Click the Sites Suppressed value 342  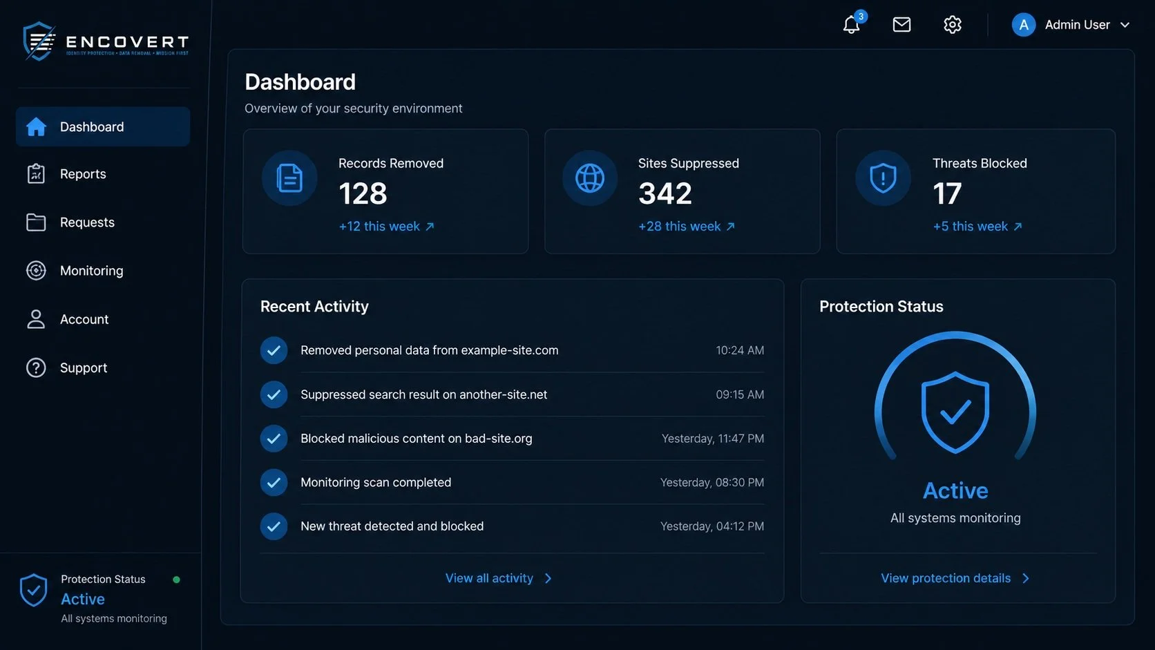point(665,193)
